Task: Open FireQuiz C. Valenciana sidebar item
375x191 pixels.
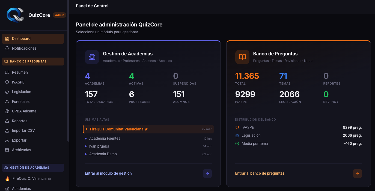Action: click(33, 179)
